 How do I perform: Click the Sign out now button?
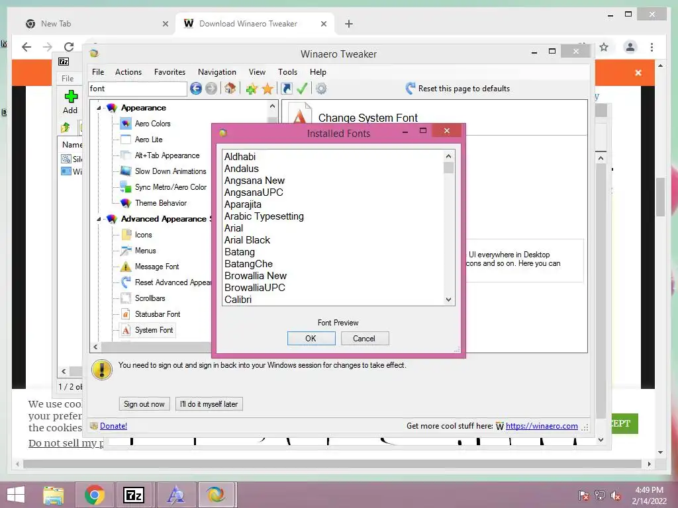tap(144, 404)
